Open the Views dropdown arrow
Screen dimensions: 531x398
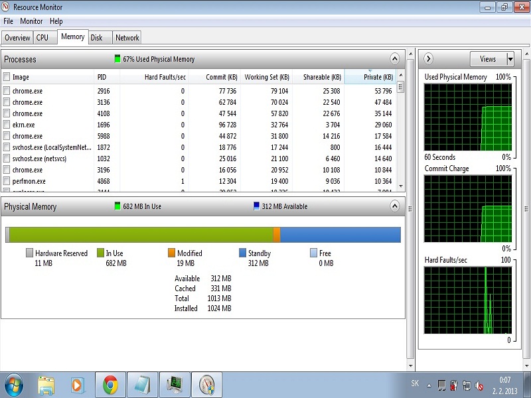click(x=510, y=59)
